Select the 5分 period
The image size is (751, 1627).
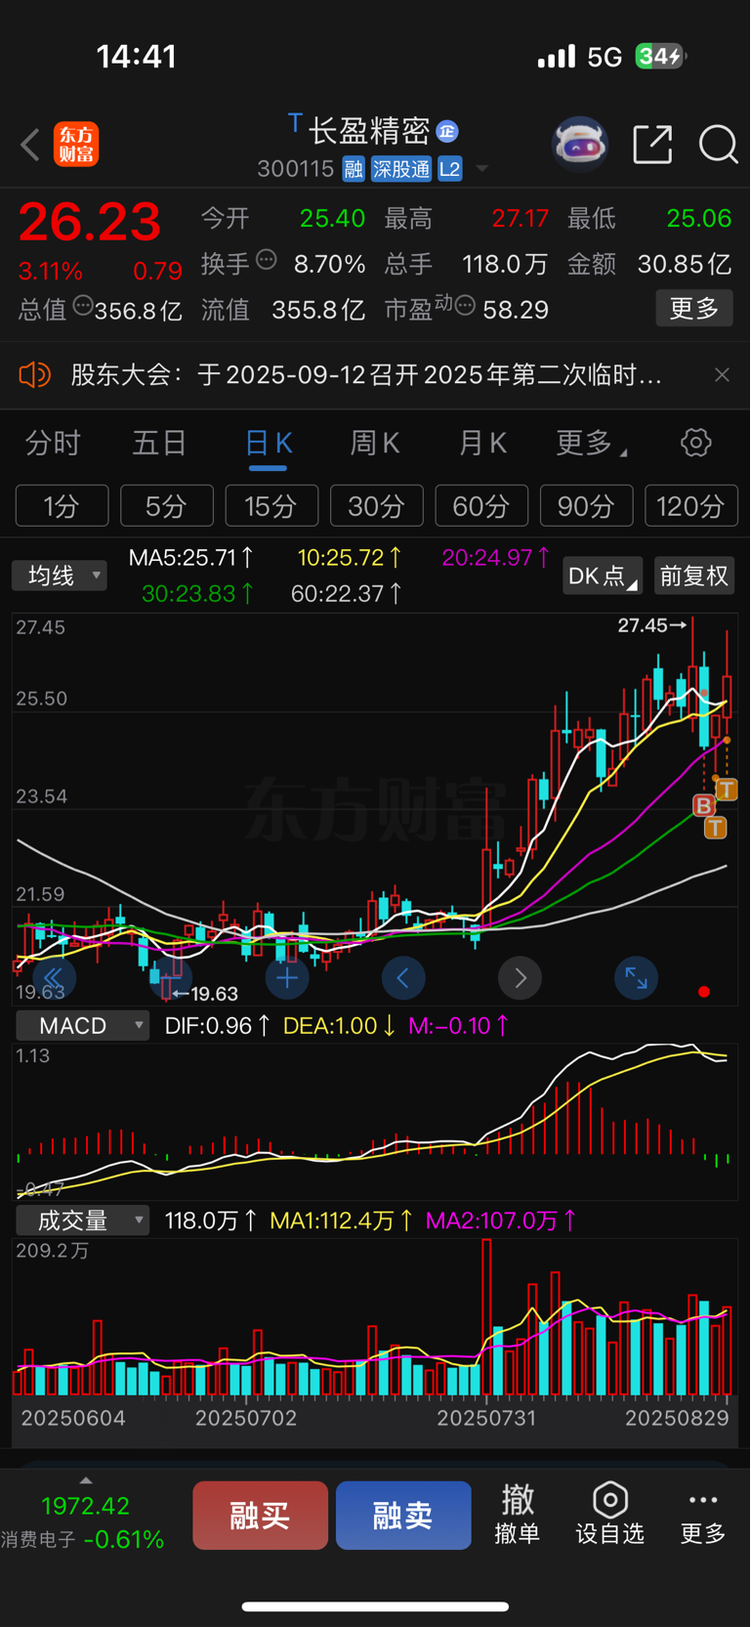(167, 506)
